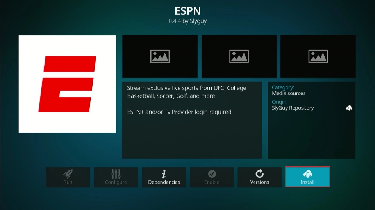Viewport: 375px width, 210px height.
Task: Click the cloud download icon above Install
Action: pyautogui.click(x=307, y=174)
